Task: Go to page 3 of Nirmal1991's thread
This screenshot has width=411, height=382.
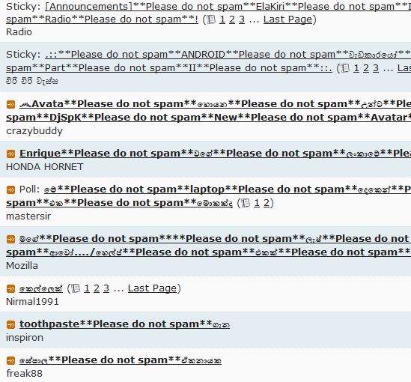Action: (106, 288)
